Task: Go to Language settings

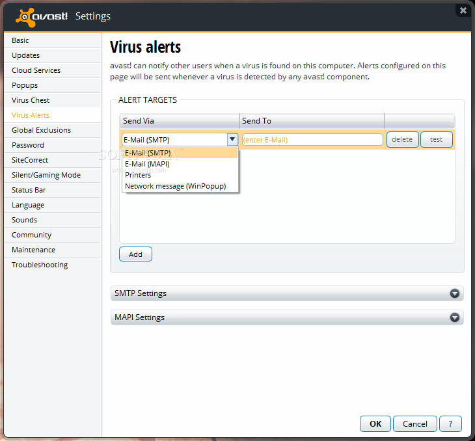Action: pyautogui.click(x=53, y=205)
